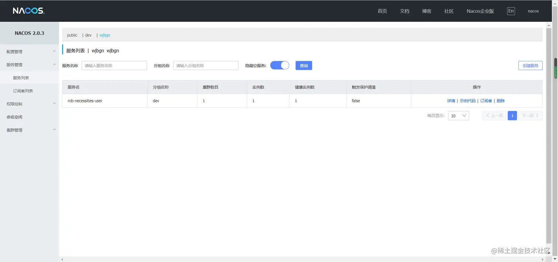Click the 创建服务 button

point(530,65)
